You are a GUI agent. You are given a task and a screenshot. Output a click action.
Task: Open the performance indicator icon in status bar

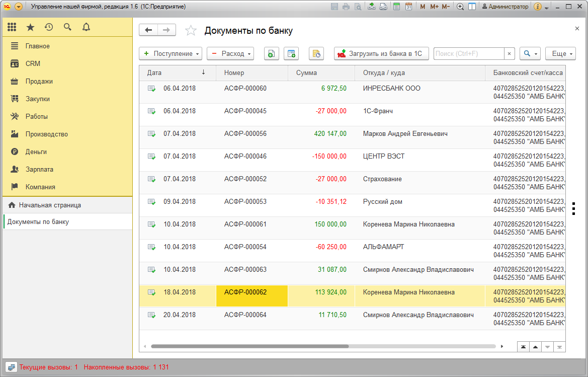pyautogui.click(x=11, y=367)
